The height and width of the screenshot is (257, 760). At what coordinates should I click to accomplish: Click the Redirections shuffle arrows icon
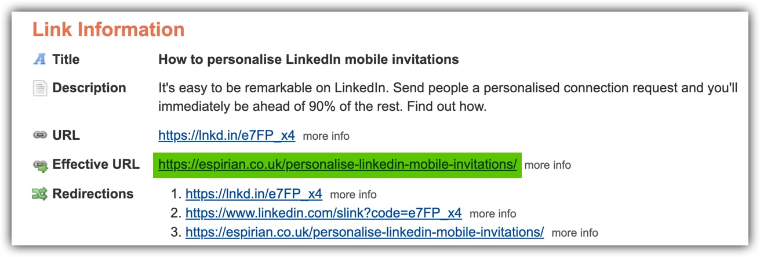click(x=39, y=194)
